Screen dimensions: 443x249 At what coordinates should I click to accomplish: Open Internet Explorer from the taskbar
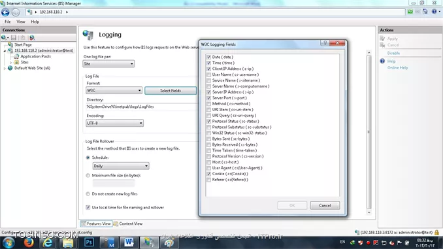click(x=48, y=242)
